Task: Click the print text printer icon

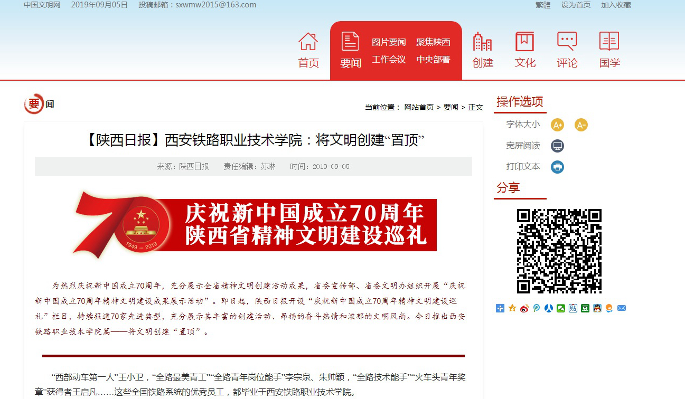Action: point(557,167)
